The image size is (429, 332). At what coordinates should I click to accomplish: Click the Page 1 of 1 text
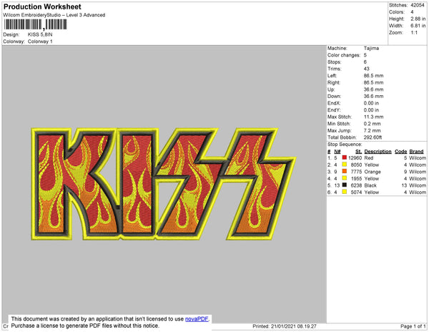coord(413,326)
